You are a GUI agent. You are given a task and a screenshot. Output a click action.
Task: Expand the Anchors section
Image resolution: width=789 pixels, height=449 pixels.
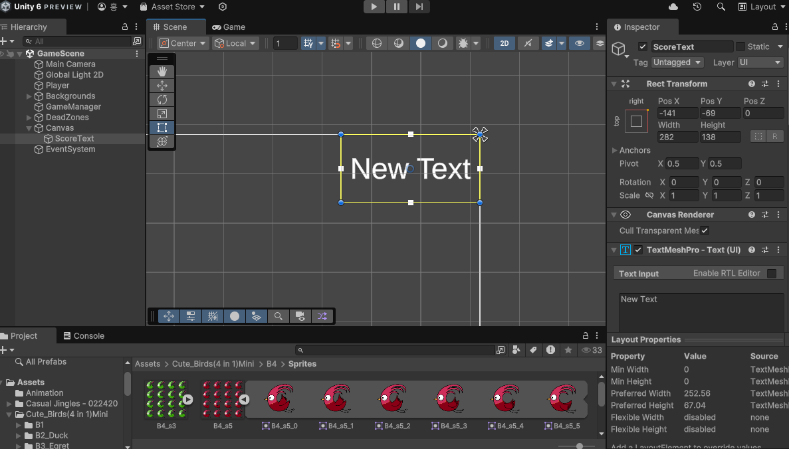(x=614, y=150)
